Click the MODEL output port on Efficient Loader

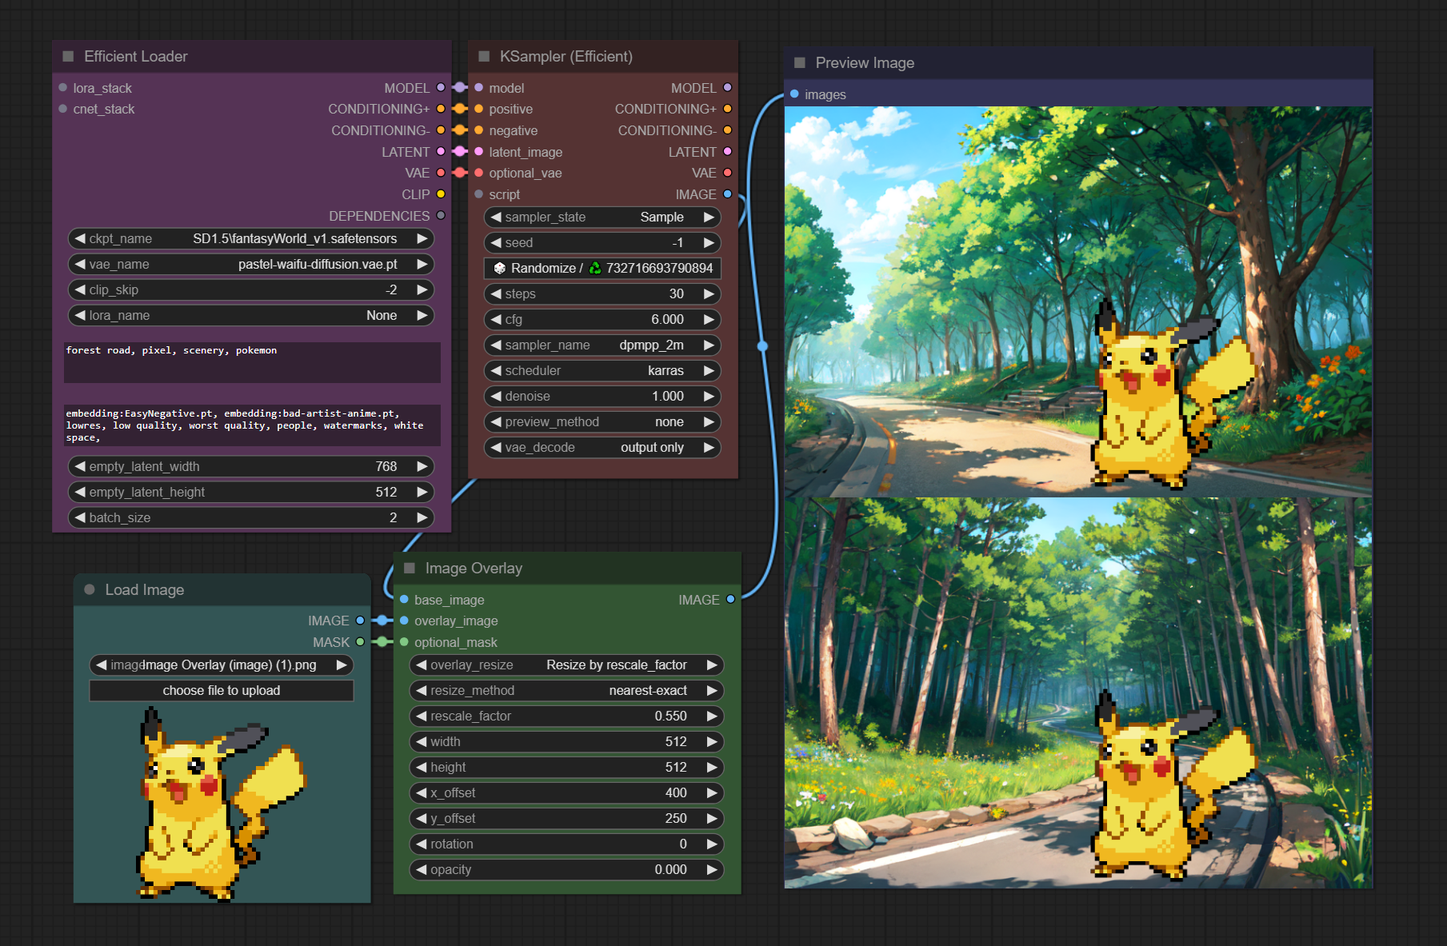click(441, 87)
